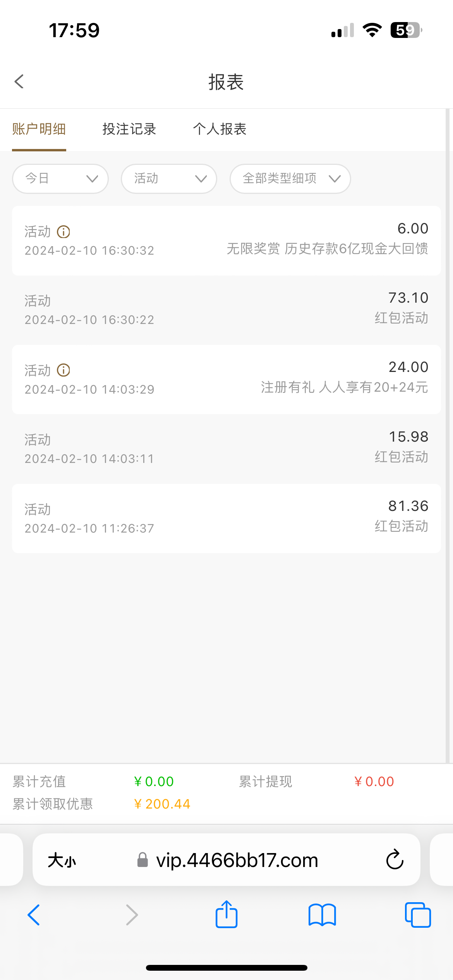Expand the 今日 date dropdown
The width and height of the screenshot is (453, 980).
click(x=60, y=179)
